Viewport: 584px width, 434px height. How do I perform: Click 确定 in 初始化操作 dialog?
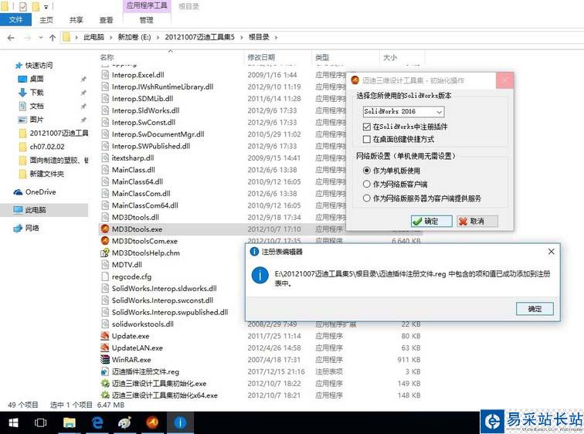point(431,221)
